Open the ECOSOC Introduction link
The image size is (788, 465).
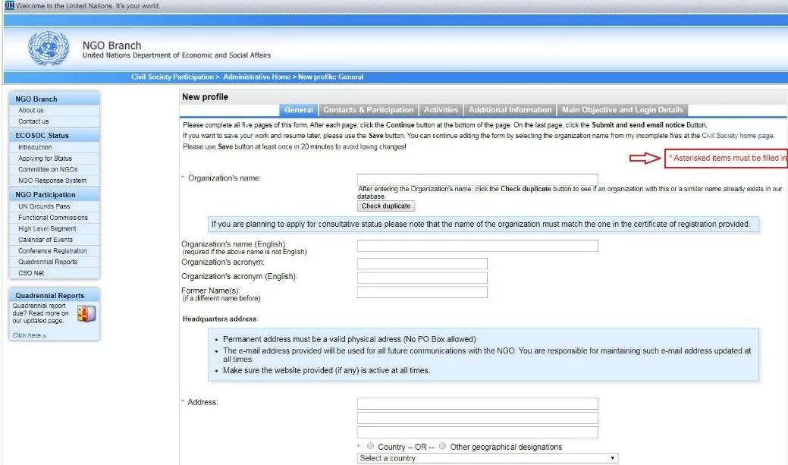pyautogui.click(x=35, y=147)
